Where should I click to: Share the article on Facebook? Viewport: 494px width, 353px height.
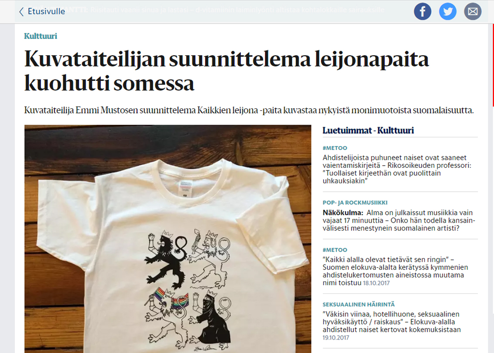[x=423, y=11]
